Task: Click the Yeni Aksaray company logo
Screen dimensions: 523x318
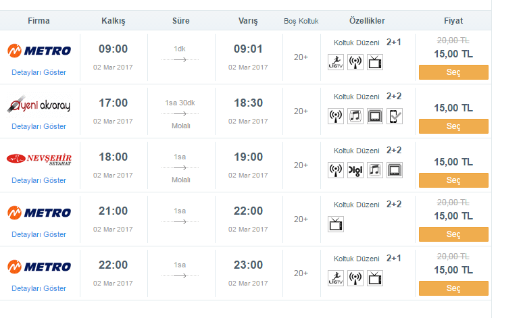Action: point(39,105)
